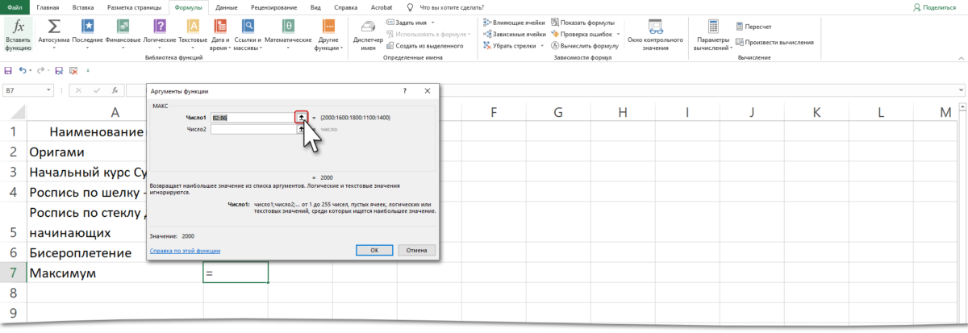Click the Вставить функцию (fx) ribbon button
Screen dimensions: 968x333
click(19, 35)
